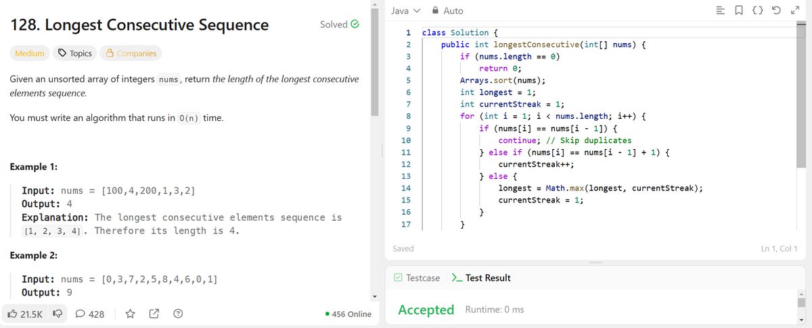Click the Output: 9 text in Example 2
The image size is (812, 328).
[47, 293]
